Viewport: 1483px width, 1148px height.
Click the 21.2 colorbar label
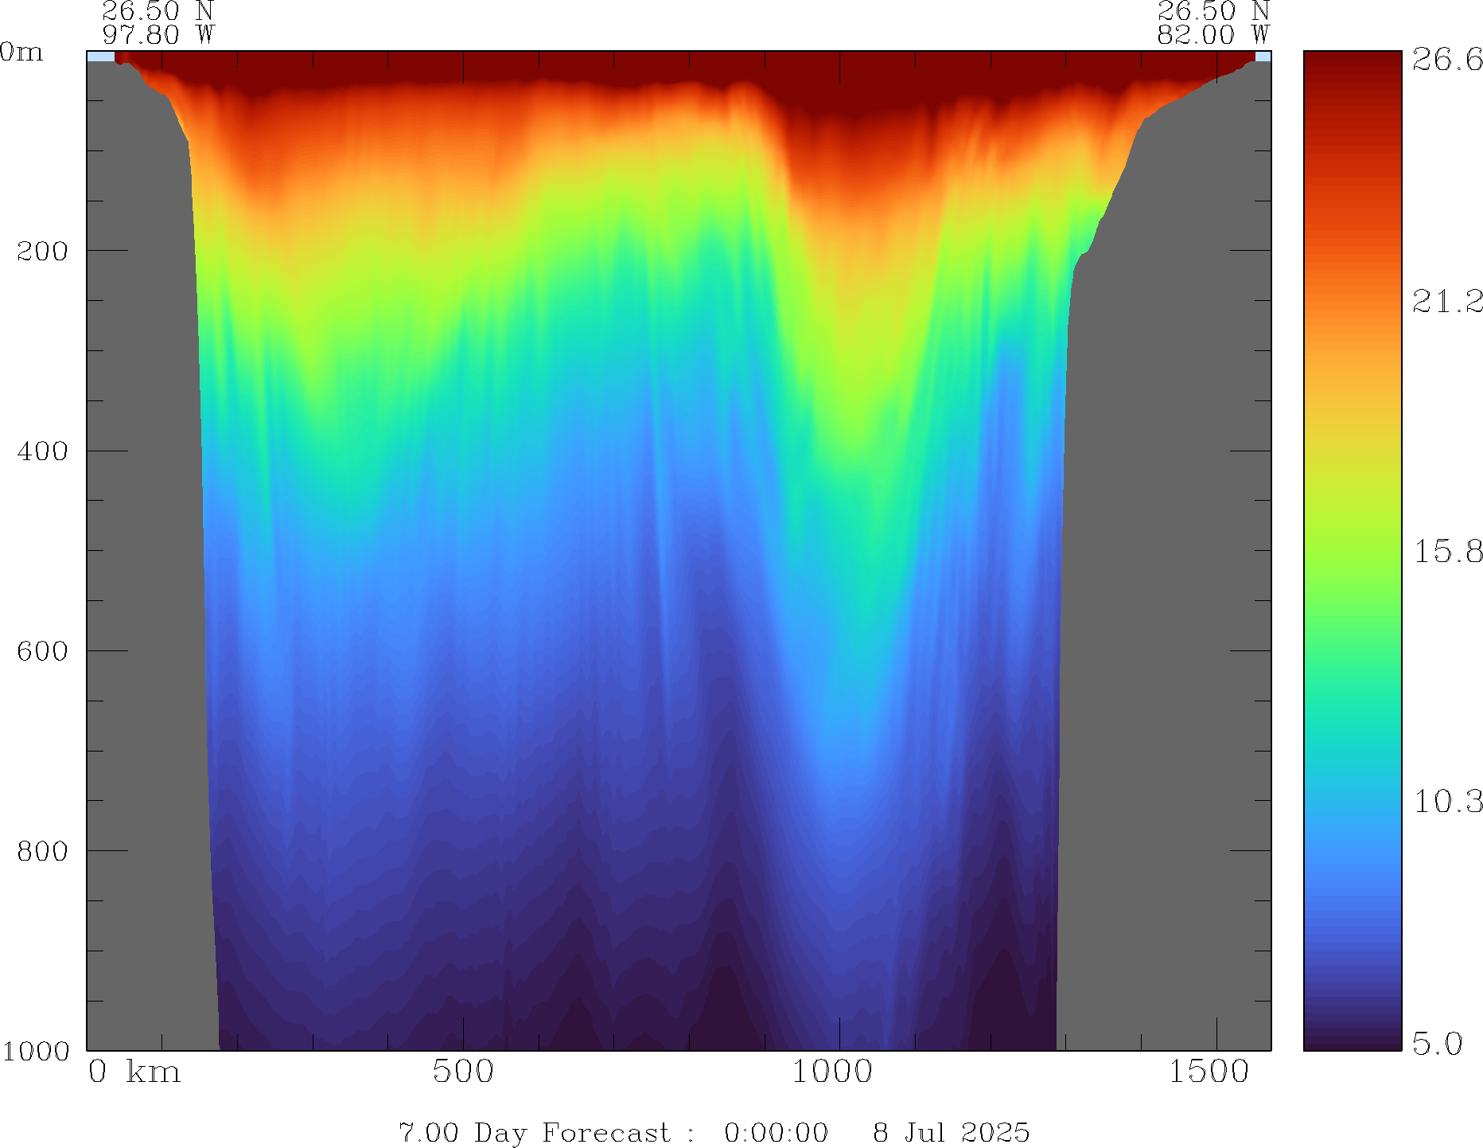(1447, 302)
